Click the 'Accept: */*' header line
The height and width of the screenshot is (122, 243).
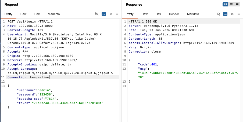point(18,52)
